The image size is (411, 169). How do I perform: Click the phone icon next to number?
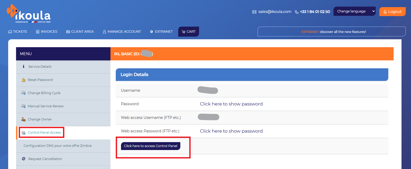click(297, 12)
